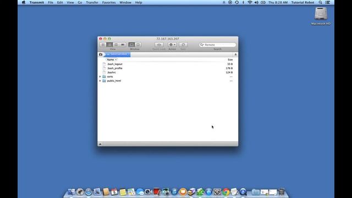Click the 33 B size value
352x198 pixels.
(230, 64)
